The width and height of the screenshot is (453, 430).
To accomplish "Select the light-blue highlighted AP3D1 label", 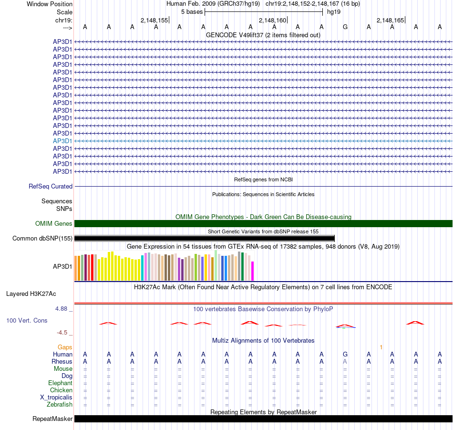I will coord(62,141).
